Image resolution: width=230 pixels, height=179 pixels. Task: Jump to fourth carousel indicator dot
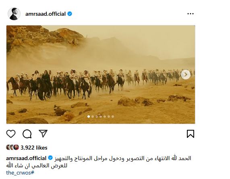coord(101,117)
